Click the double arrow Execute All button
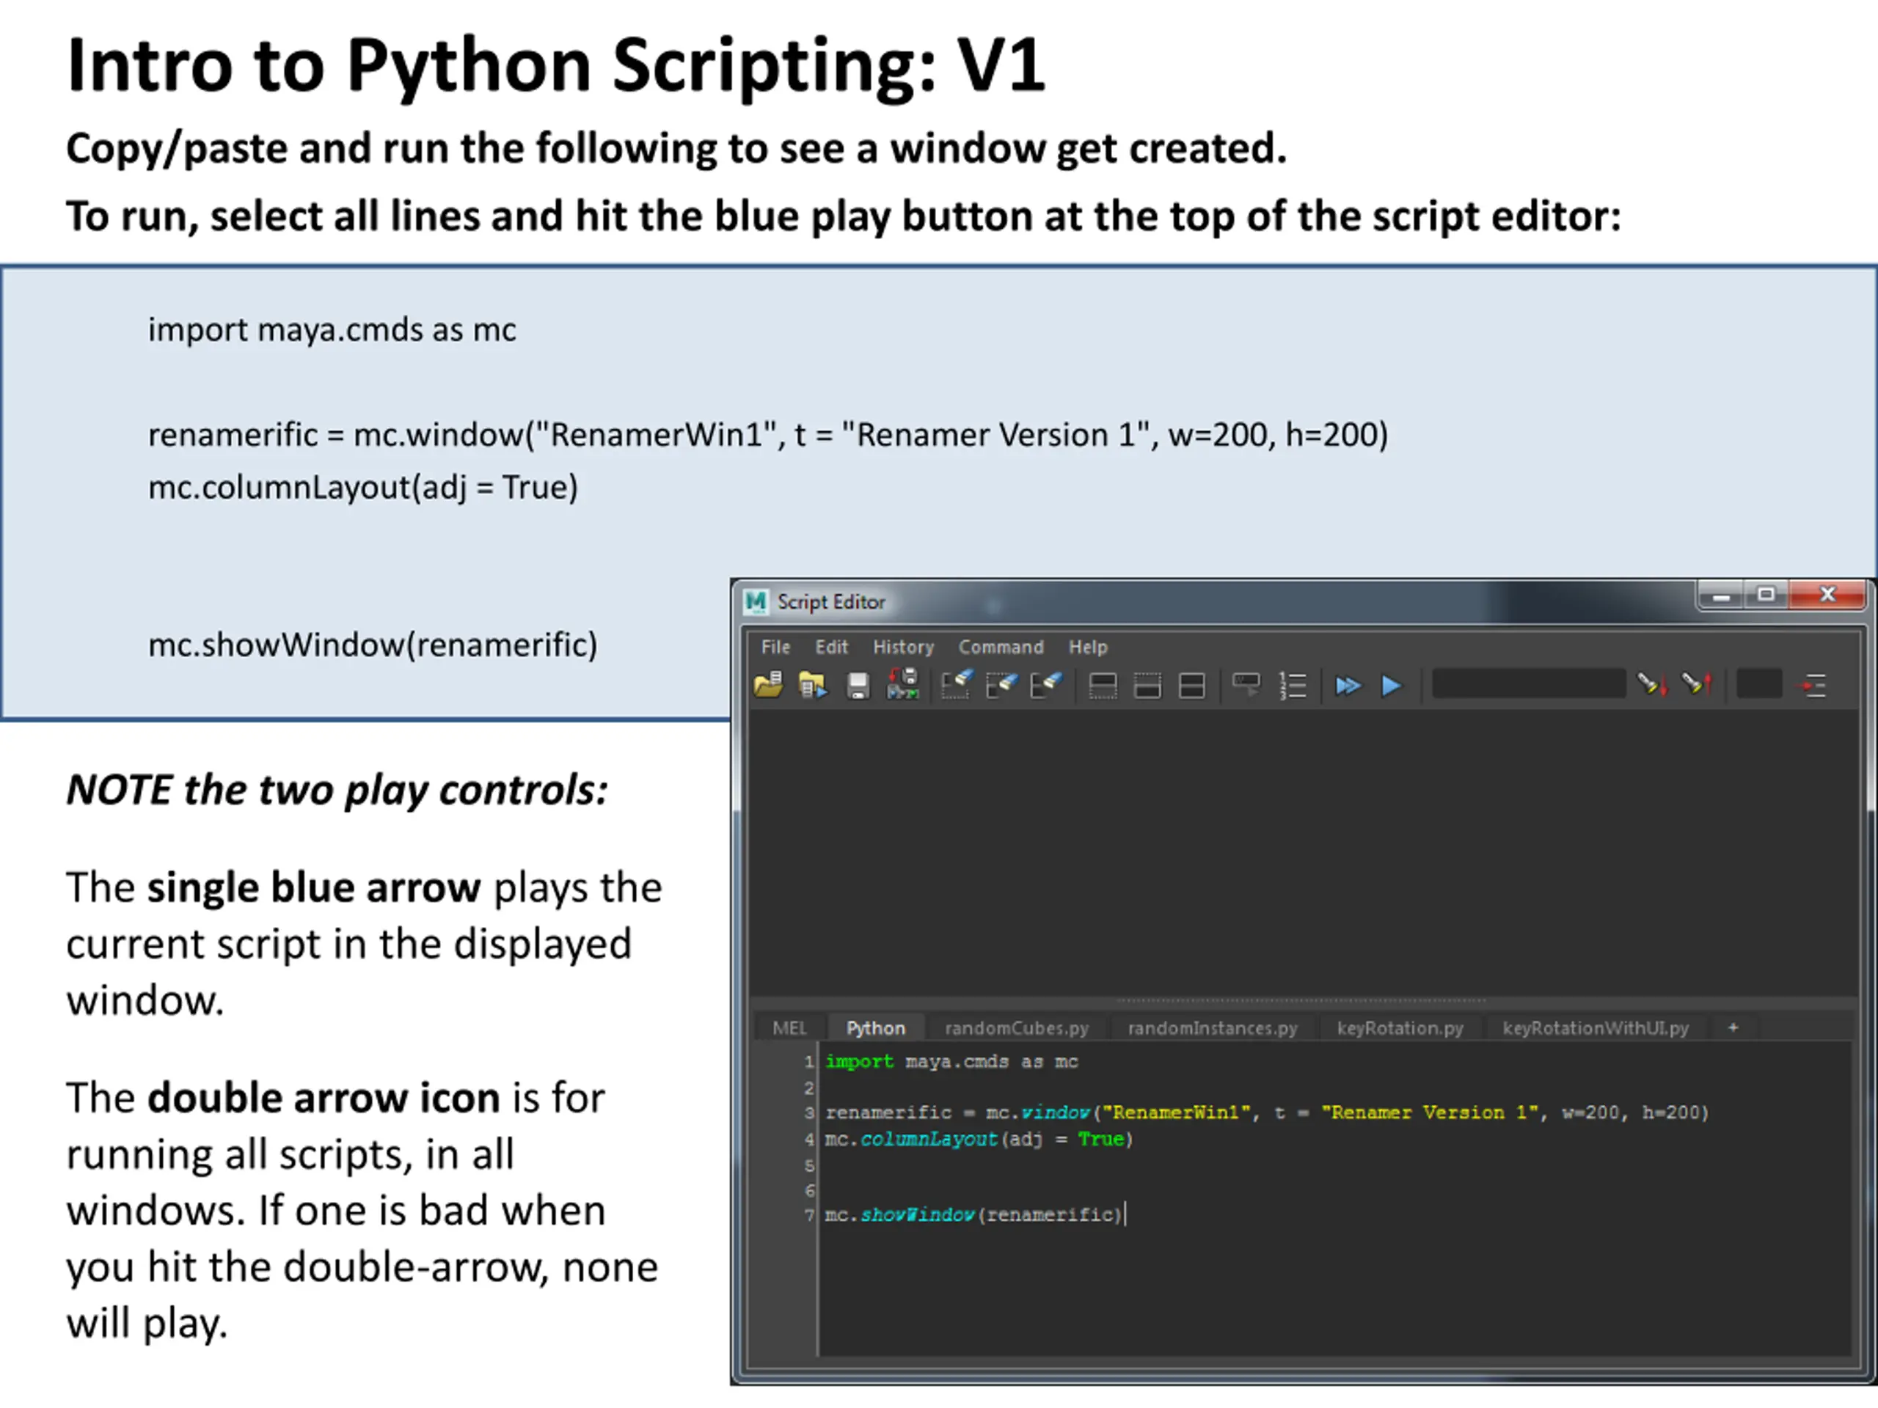 pyautogui.click(x=1348, y=686)
